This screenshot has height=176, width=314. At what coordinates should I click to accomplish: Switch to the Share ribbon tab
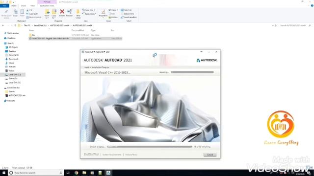(x=23, y=6)
